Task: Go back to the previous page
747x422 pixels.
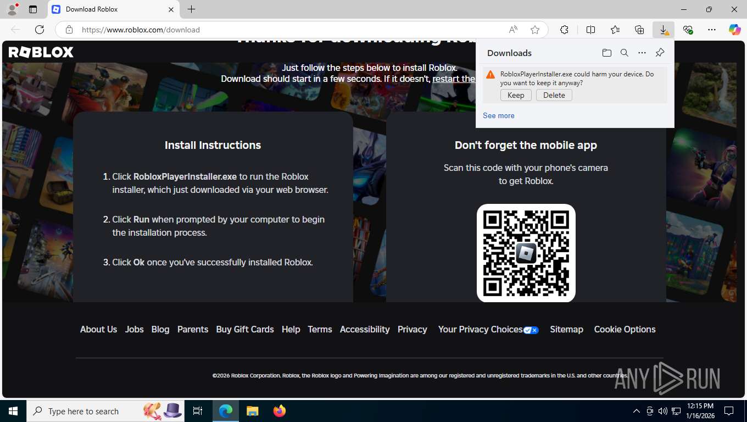Action: pyautogui.click(x=15, y=30)
